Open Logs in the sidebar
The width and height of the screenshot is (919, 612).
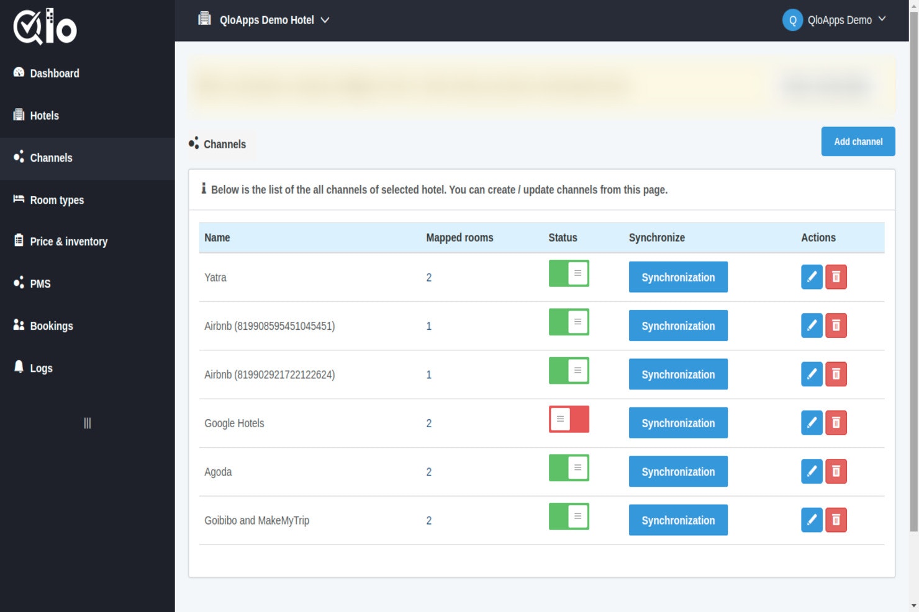87,368
